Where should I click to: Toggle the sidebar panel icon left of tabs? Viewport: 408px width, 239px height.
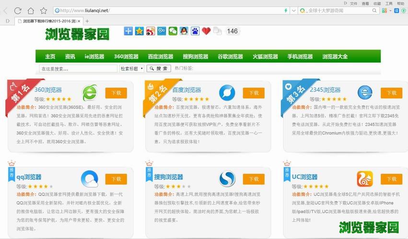pos(8,21)
